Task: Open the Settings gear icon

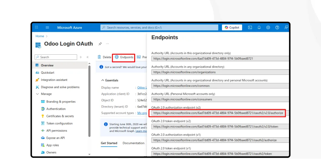Action: [268, 27]
